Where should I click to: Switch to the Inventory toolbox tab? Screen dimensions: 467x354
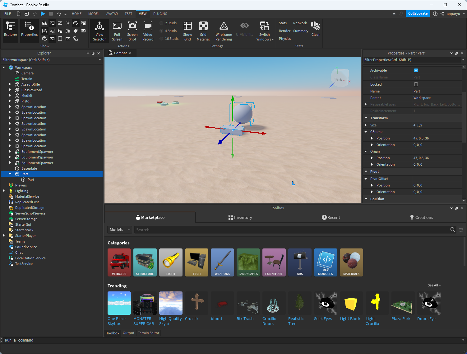(240, 217)
